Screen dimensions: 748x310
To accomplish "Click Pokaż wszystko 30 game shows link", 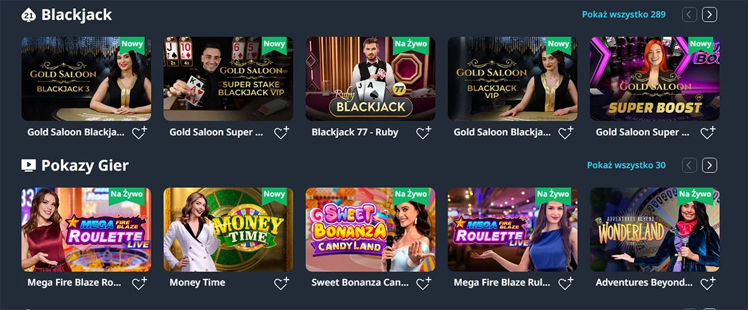I will pyautogui.click(x=626, y=165).
